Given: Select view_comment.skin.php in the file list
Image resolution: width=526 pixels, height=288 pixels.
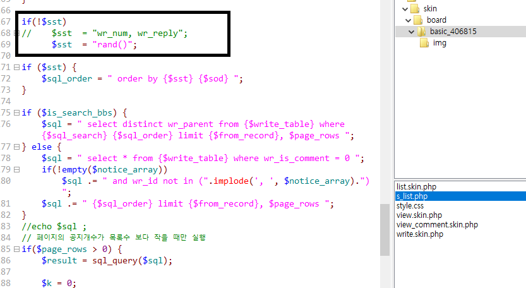Looking at the screenshot, I should (x=437, y=225).
